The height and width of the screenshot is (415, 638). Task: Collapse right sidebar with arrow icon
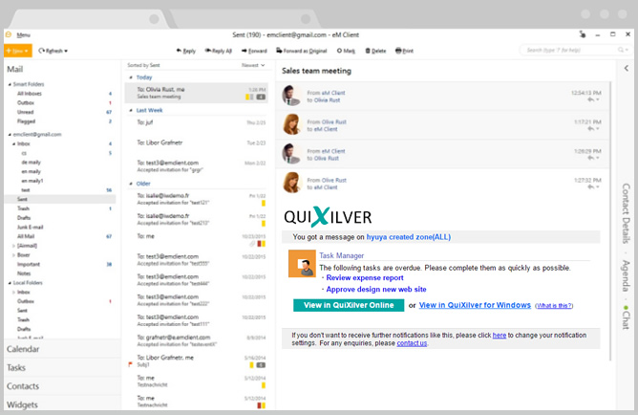click(627, 69)
